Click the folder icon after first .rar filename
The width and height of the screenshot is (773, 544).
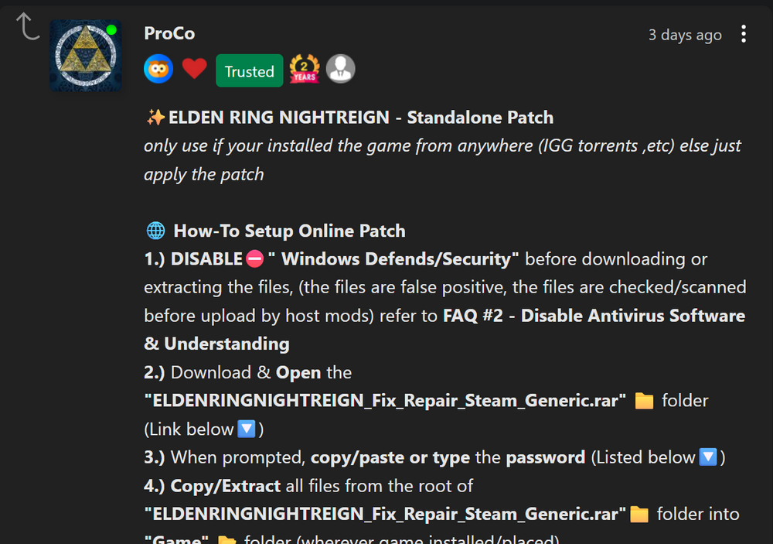point(644,400)
